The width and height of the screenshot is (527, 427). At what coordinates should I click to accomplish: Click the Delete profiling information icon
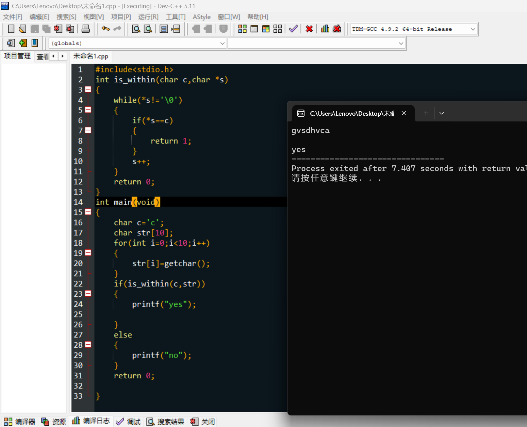337,29
